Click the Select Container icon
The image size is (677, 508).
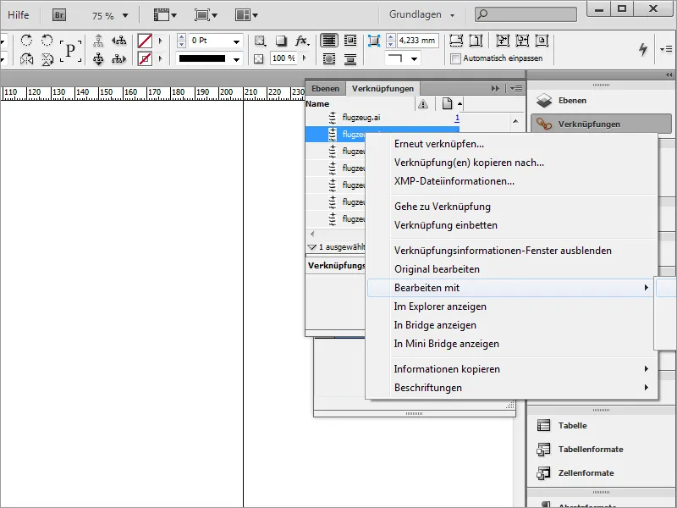tap(98, 41)
